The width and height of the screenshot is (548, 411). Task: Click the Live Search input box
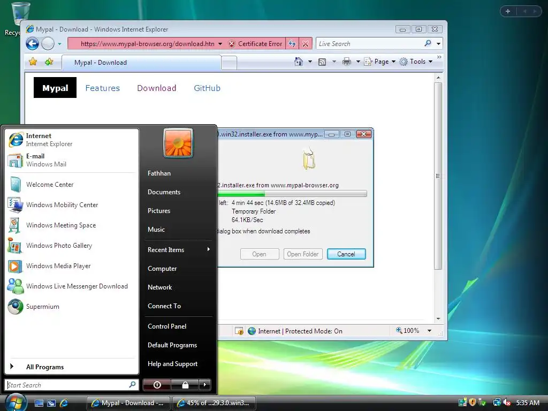click(x=369, y=44)
